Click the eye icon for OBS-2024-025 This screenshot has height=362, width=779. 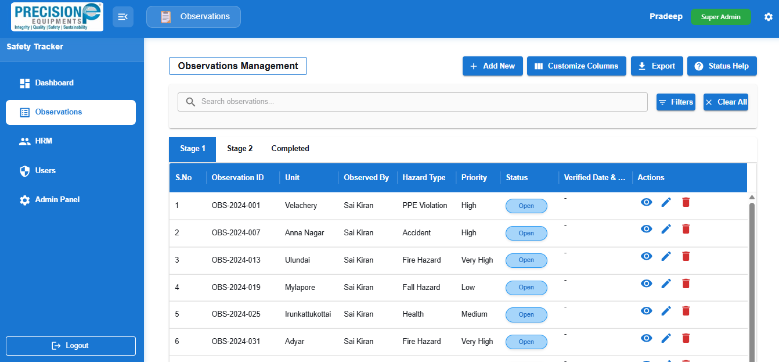click(647, 311)
